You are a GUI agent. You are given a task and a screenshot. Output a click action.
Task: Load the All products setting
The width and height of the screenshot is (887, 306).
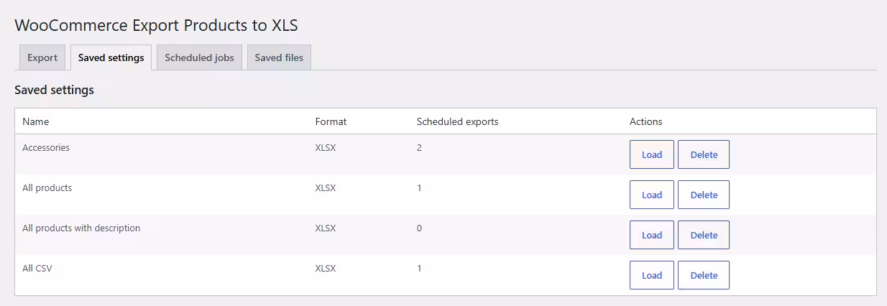pyautogui.click(x=652, y=195)
